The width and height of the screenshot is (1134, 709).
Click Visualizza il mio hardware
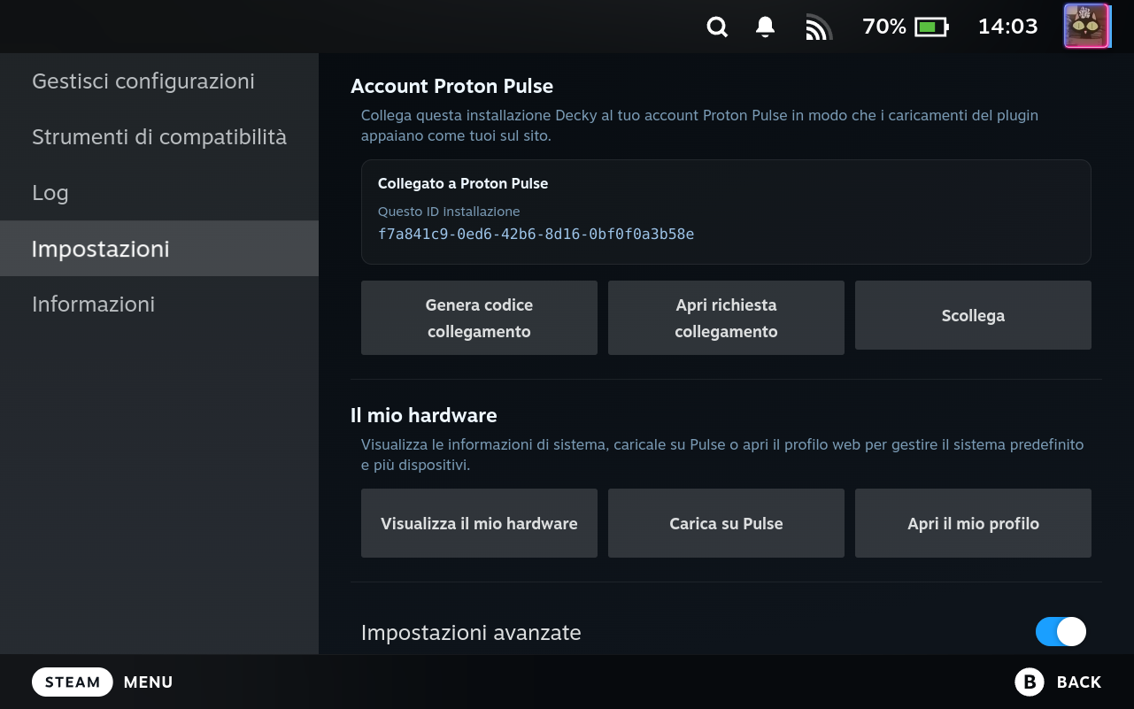coord(479,523)
